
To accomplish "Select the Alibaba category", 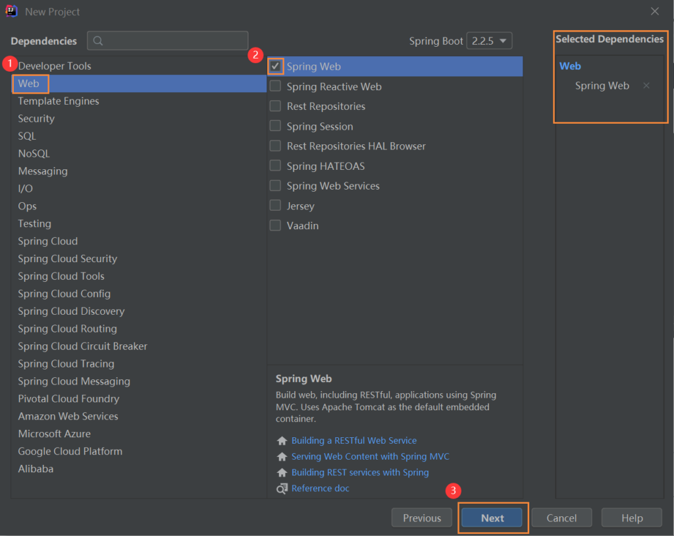I will click(139, 469).
